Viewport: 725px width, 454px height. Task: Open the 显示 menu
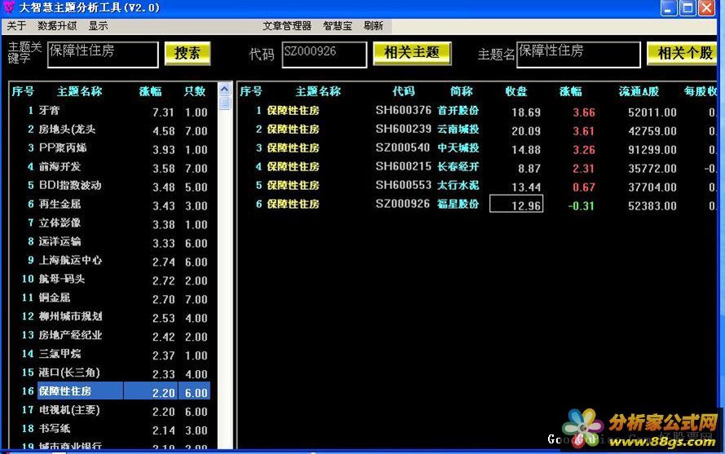(x=98, y=26)
